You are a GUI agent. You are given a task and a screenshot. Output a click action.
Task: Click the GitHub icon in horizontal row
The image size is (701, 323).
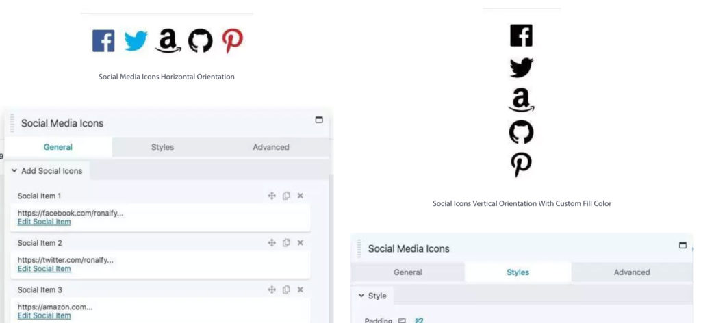click(200, 40)
